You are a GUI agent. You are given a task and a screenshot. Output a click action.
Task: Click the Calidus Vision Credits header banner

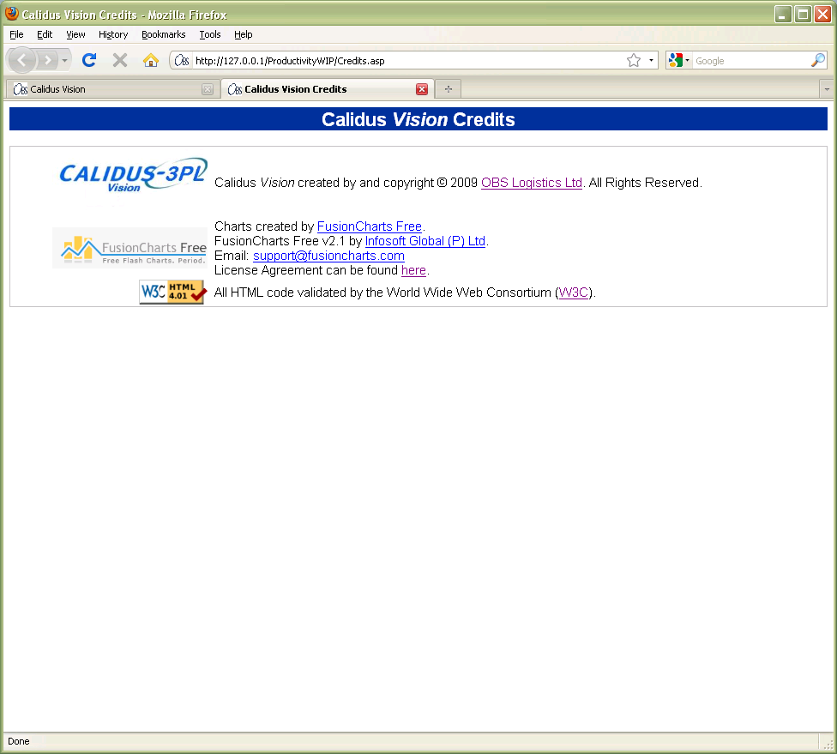tap(418, 119)
